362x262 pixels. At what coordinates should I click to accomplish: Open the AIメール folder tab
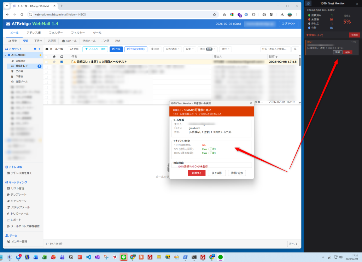69,41
